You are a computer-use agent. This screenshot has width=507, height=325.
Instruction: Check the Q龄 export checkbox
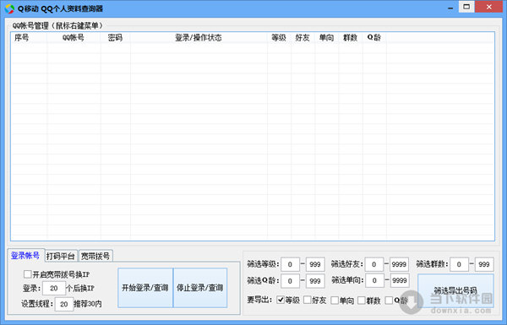click(389, 301)
